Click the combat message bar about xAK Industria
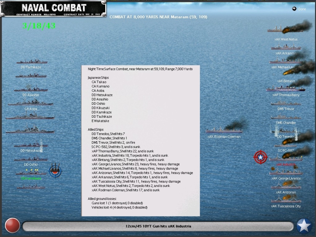 pos(158,226)
